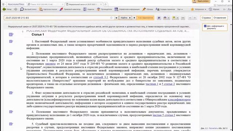Open Кодексы section
Screen dimensions: 233x131
[x=89, y=9]
